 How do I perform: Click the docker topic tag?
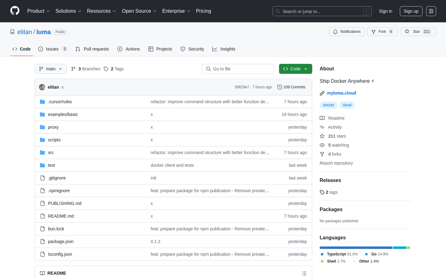(329, 105)
